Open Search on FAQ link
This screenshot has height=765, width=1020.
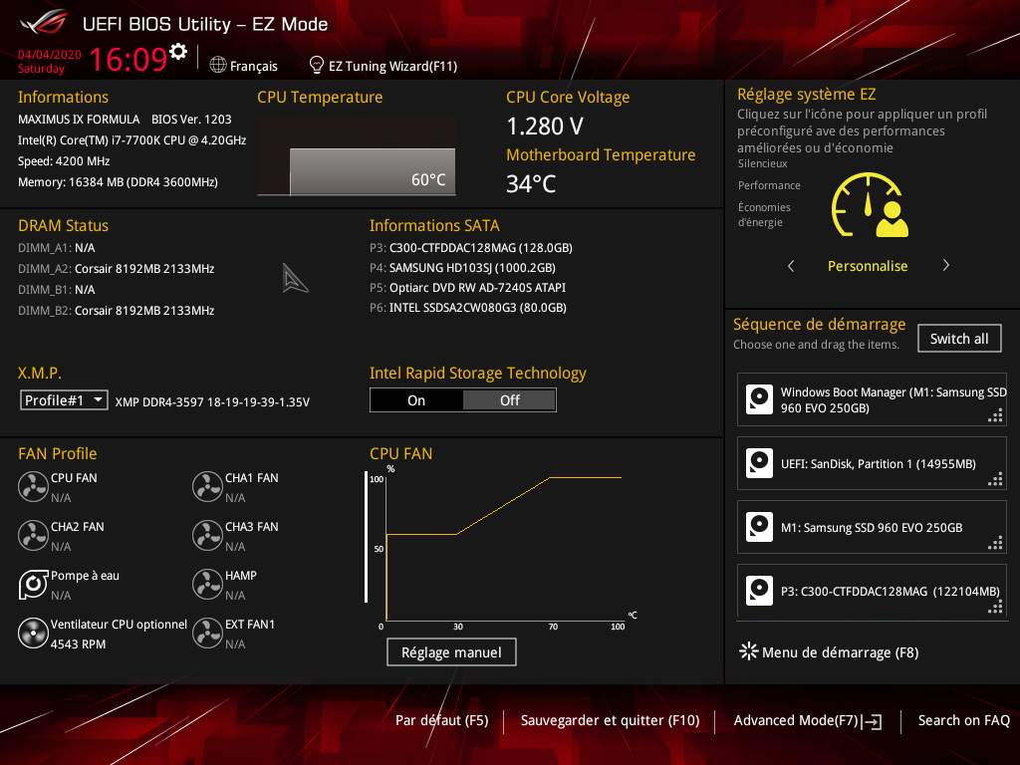(963, 721)
